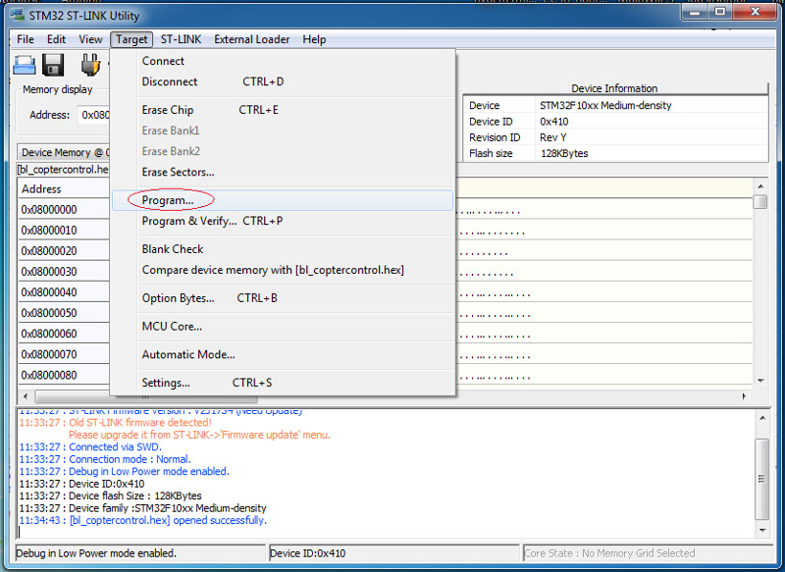
Task: Click the Erase Bank1 menu entry
Action: (283, 130)
